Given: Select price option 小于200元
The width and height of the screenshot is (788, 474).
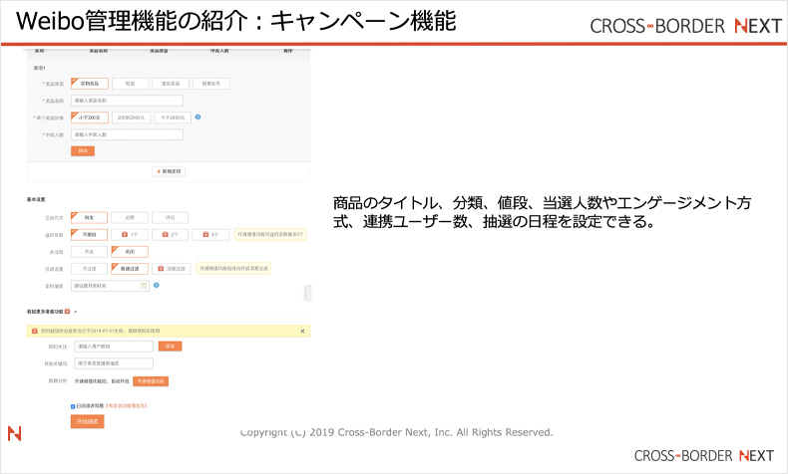Looking at the screenshot, I should click(90, 118).
